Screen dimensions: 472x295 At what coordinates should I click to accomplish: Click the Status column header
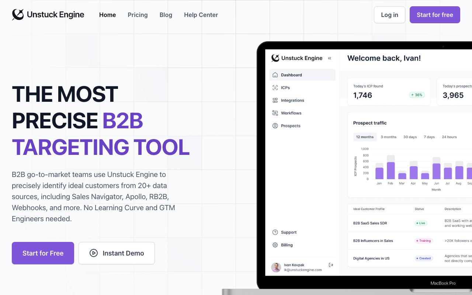click(x=419, y=209)
